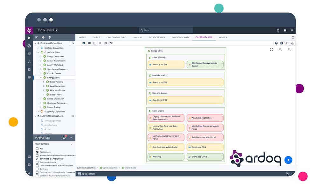Click the sort/filter icon above navigator

(37, 37)
